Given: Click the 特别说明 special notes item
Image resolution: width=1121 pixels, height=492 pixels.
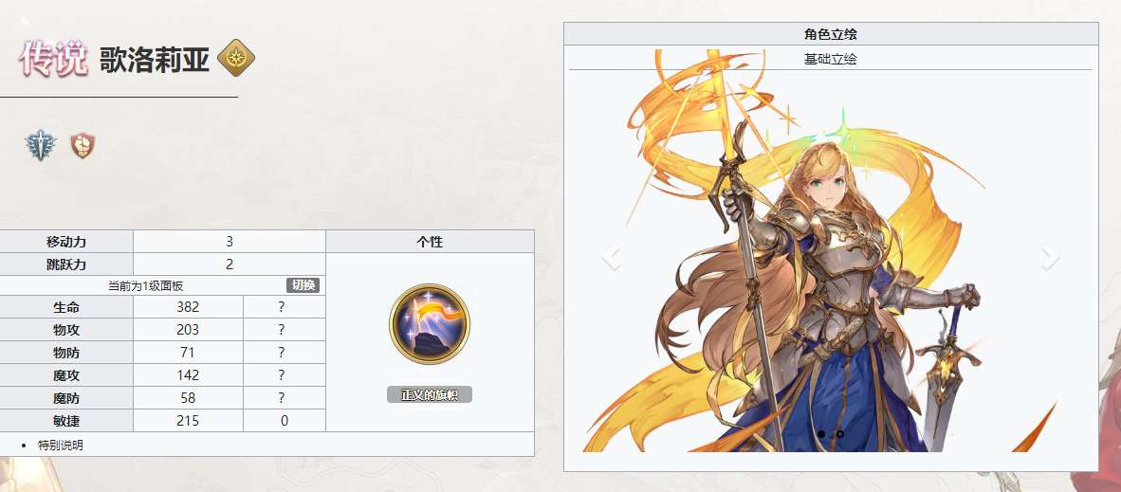Looking at the screenshot, I should click(61, 445).
